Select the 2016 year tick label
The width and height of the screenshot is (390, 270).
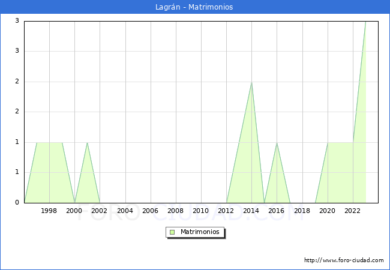277,211
